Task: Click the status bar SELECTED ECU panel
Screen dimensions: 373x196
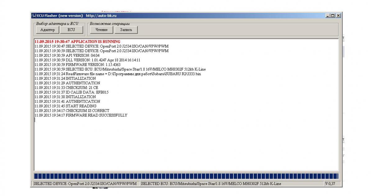Action: 232,184
